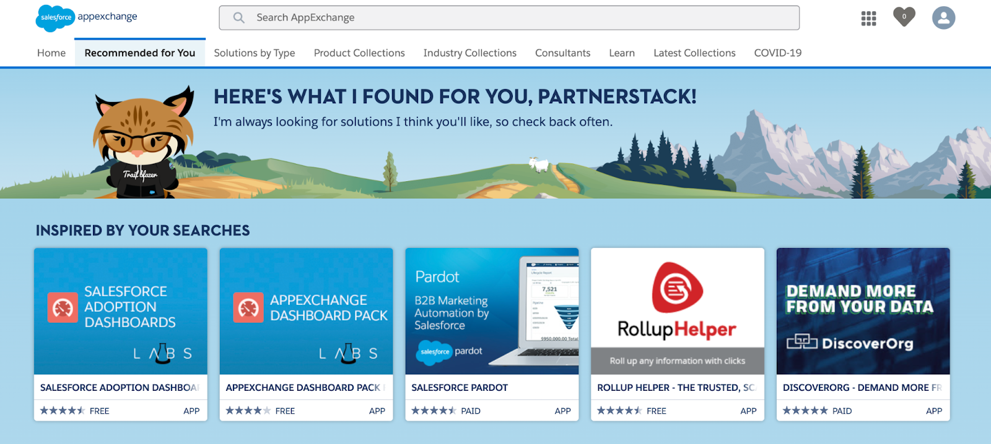Click star rating on Rollup Helper card

click(x=619, y=411)
